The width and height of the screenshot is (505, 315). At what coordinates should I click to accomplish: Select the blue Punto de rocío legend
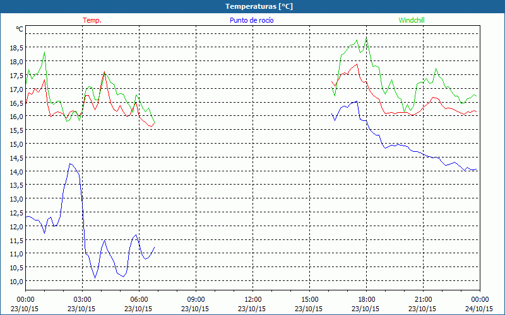(251, 20)
